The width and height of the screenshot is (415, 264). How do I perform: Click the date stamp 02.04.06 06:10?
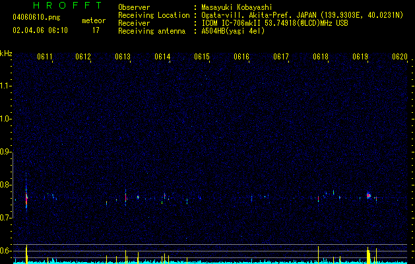click(x=40, y=30)
